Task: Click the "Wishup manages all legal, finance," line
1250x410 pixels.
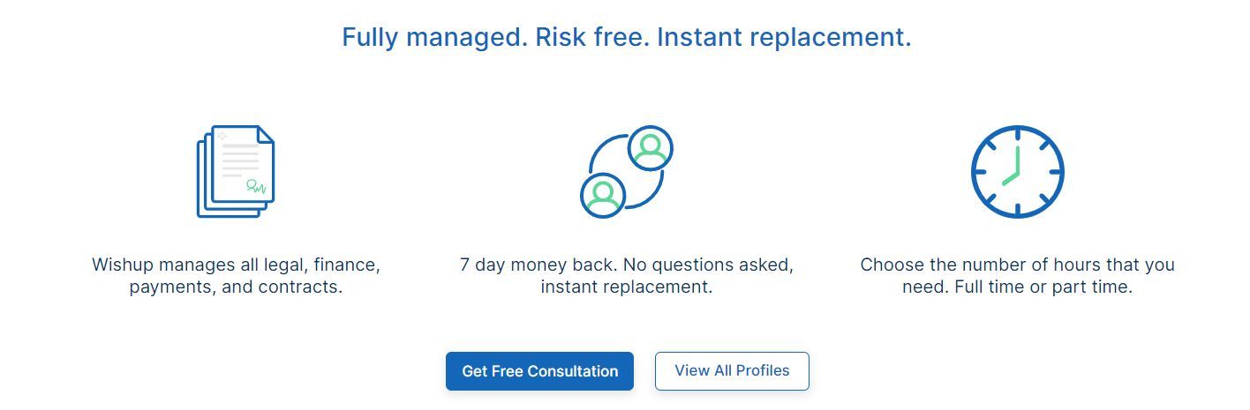Action: pyautogui.click(x=236, y=265)
